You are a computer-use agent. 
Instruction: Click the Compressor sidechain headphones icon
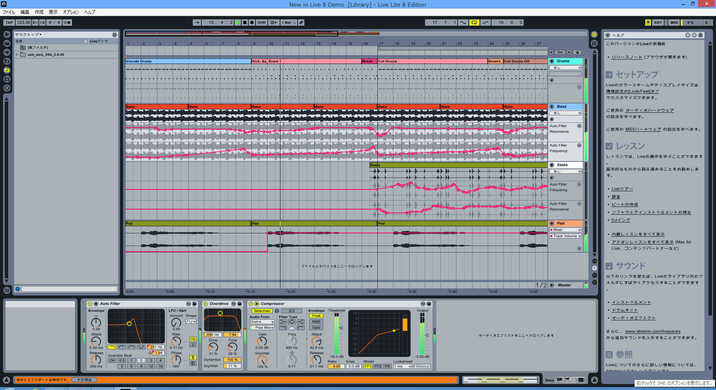(x=277, y=311)
